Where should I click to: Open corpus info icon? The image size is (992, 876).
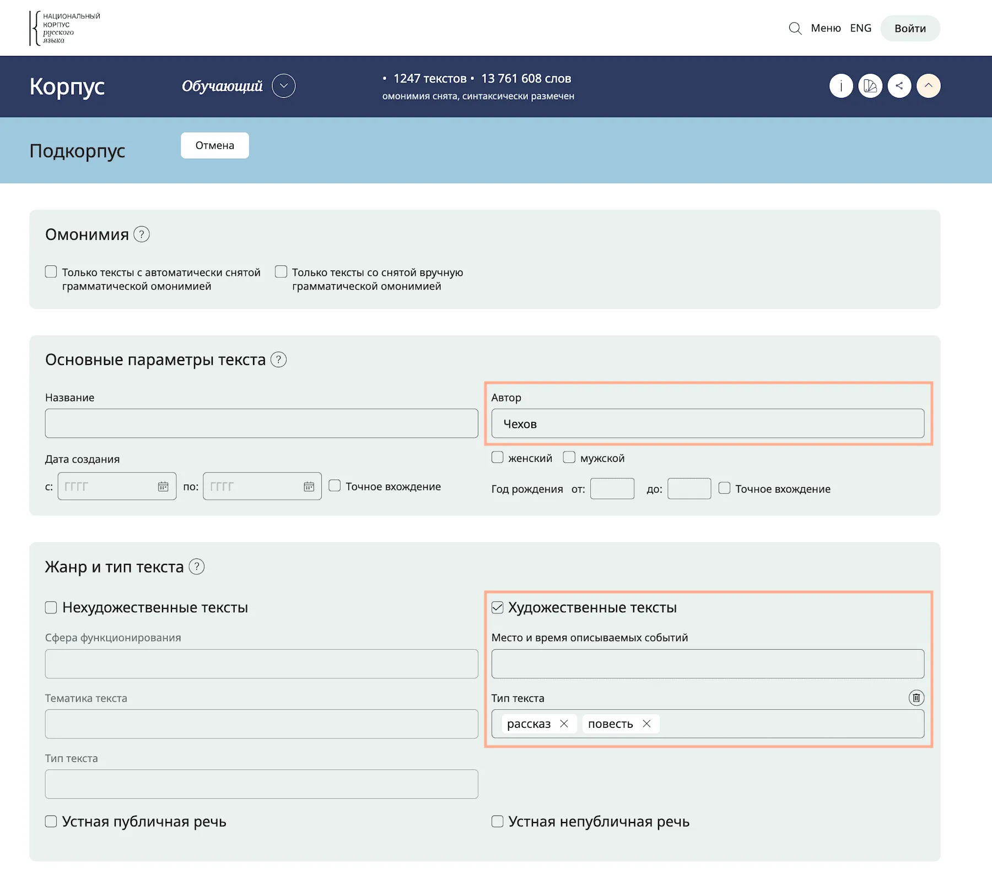pos(841,86)
